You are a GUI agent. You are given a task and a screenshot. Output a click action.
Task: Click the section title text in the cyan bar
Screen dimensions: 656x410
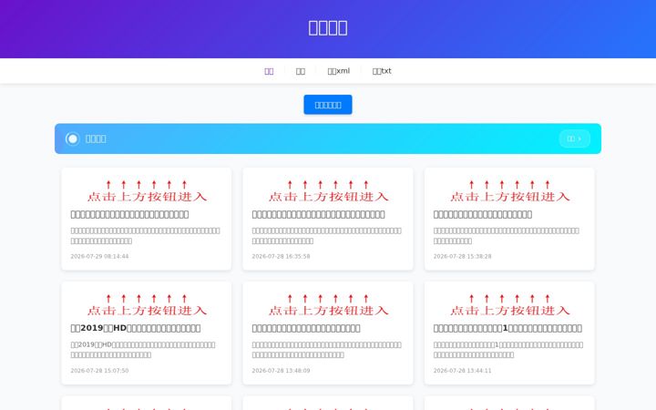(96, 138)
